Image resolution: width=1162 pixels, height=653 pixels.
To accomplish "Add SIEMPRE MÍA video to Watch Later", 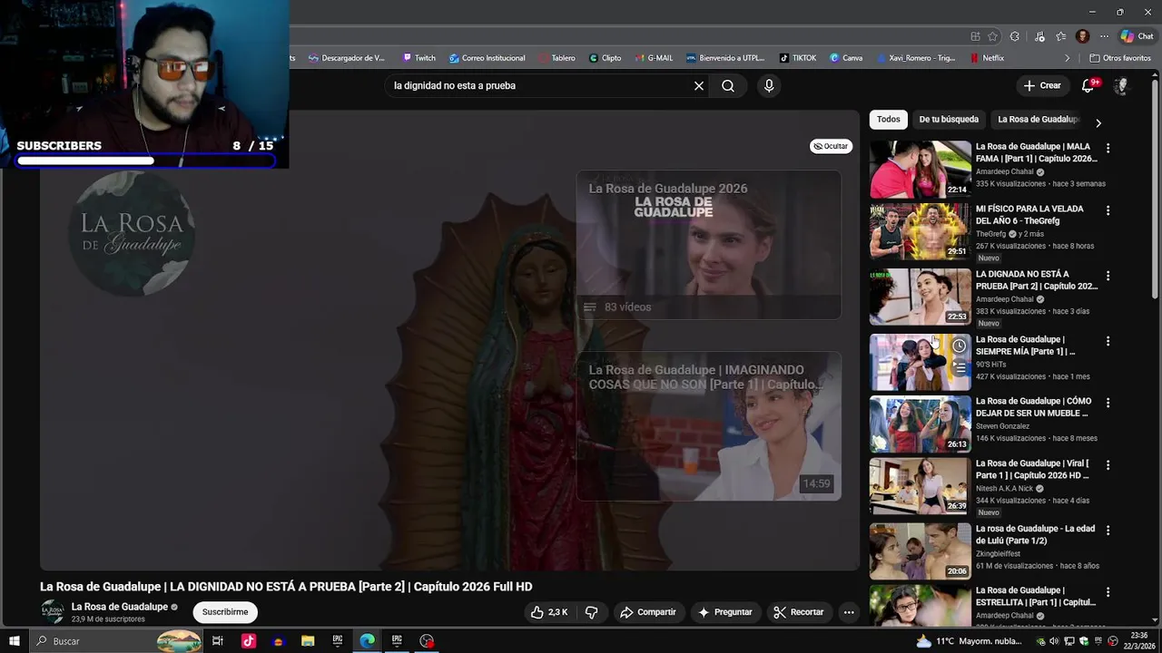I will tap(959, 346).
